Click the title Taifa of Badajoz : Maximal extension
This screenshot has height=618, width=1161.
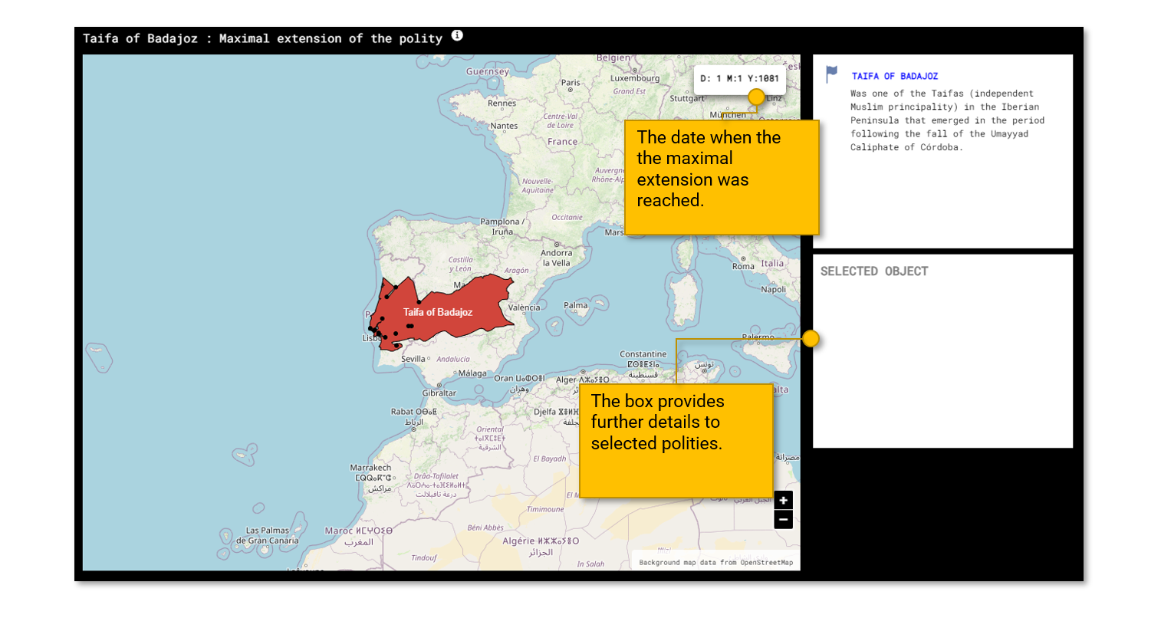pos(262,38)
